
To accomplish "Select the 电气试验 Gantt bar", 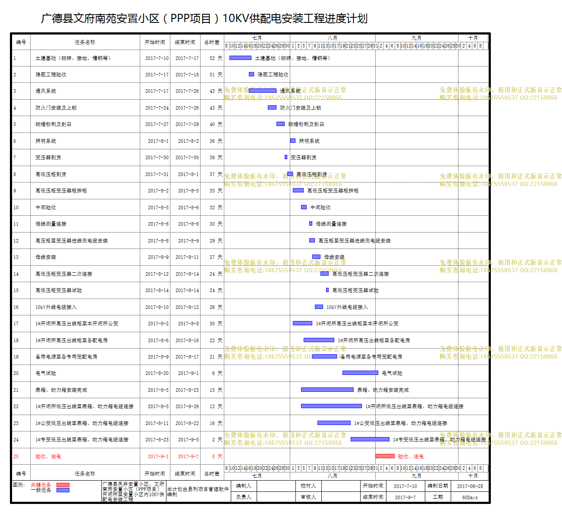I will (360, 373).
